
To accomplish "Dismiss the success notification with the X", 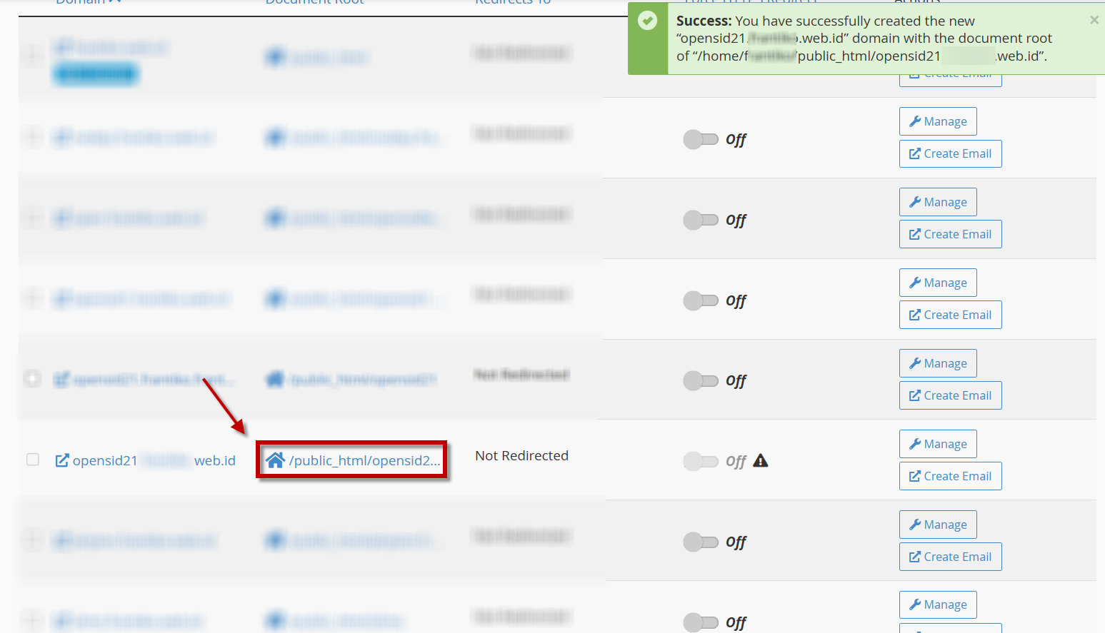I will coord(1094,20).
